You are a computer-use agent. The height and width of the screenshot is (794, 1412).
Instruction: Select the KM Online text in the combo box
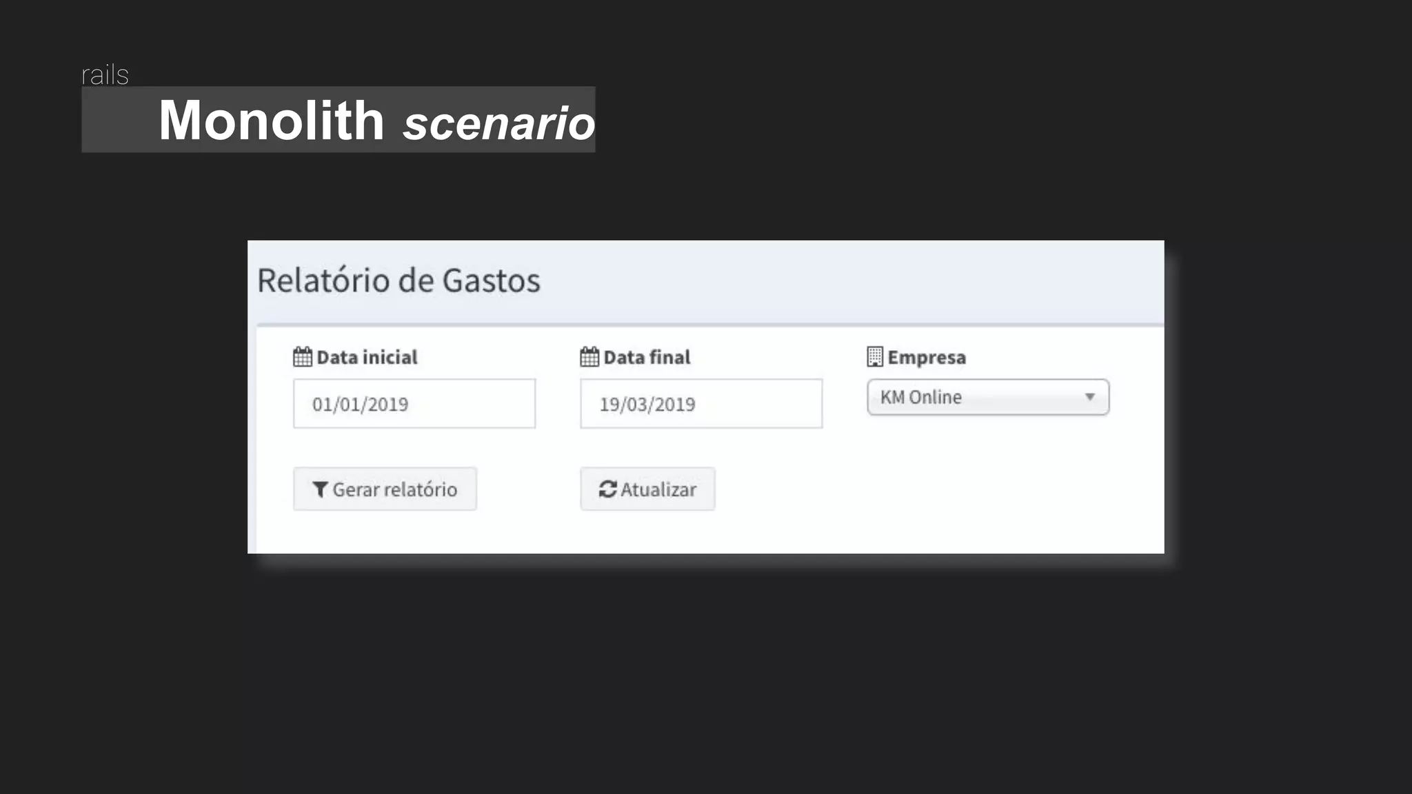pos(920,397)
